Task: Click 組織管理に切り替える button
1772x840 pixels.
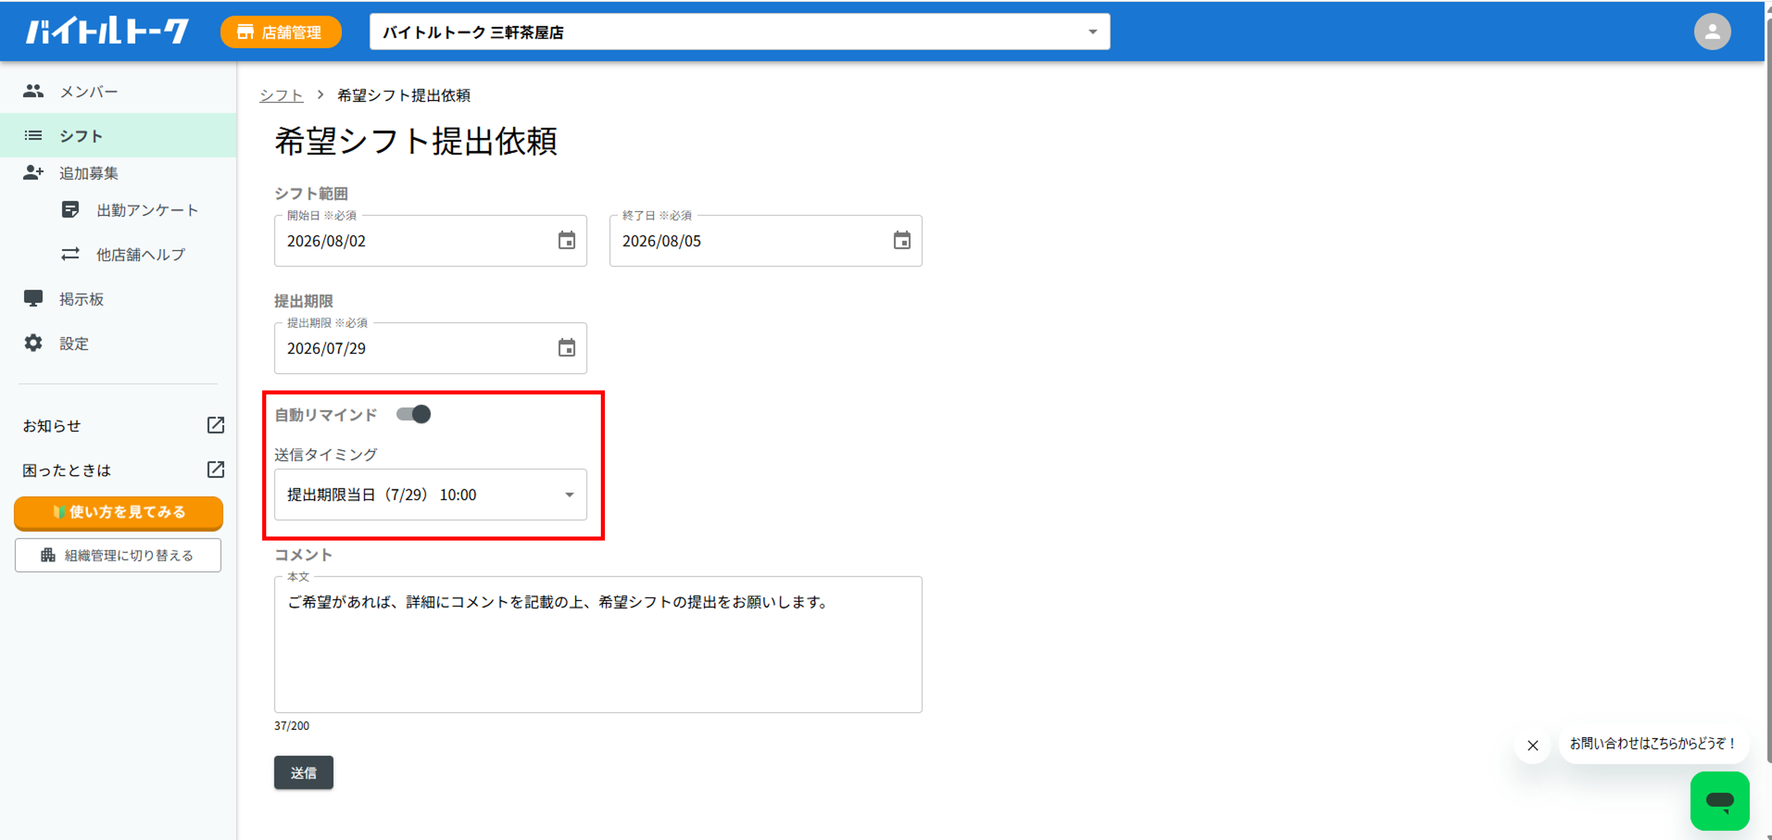Action: 118,555
